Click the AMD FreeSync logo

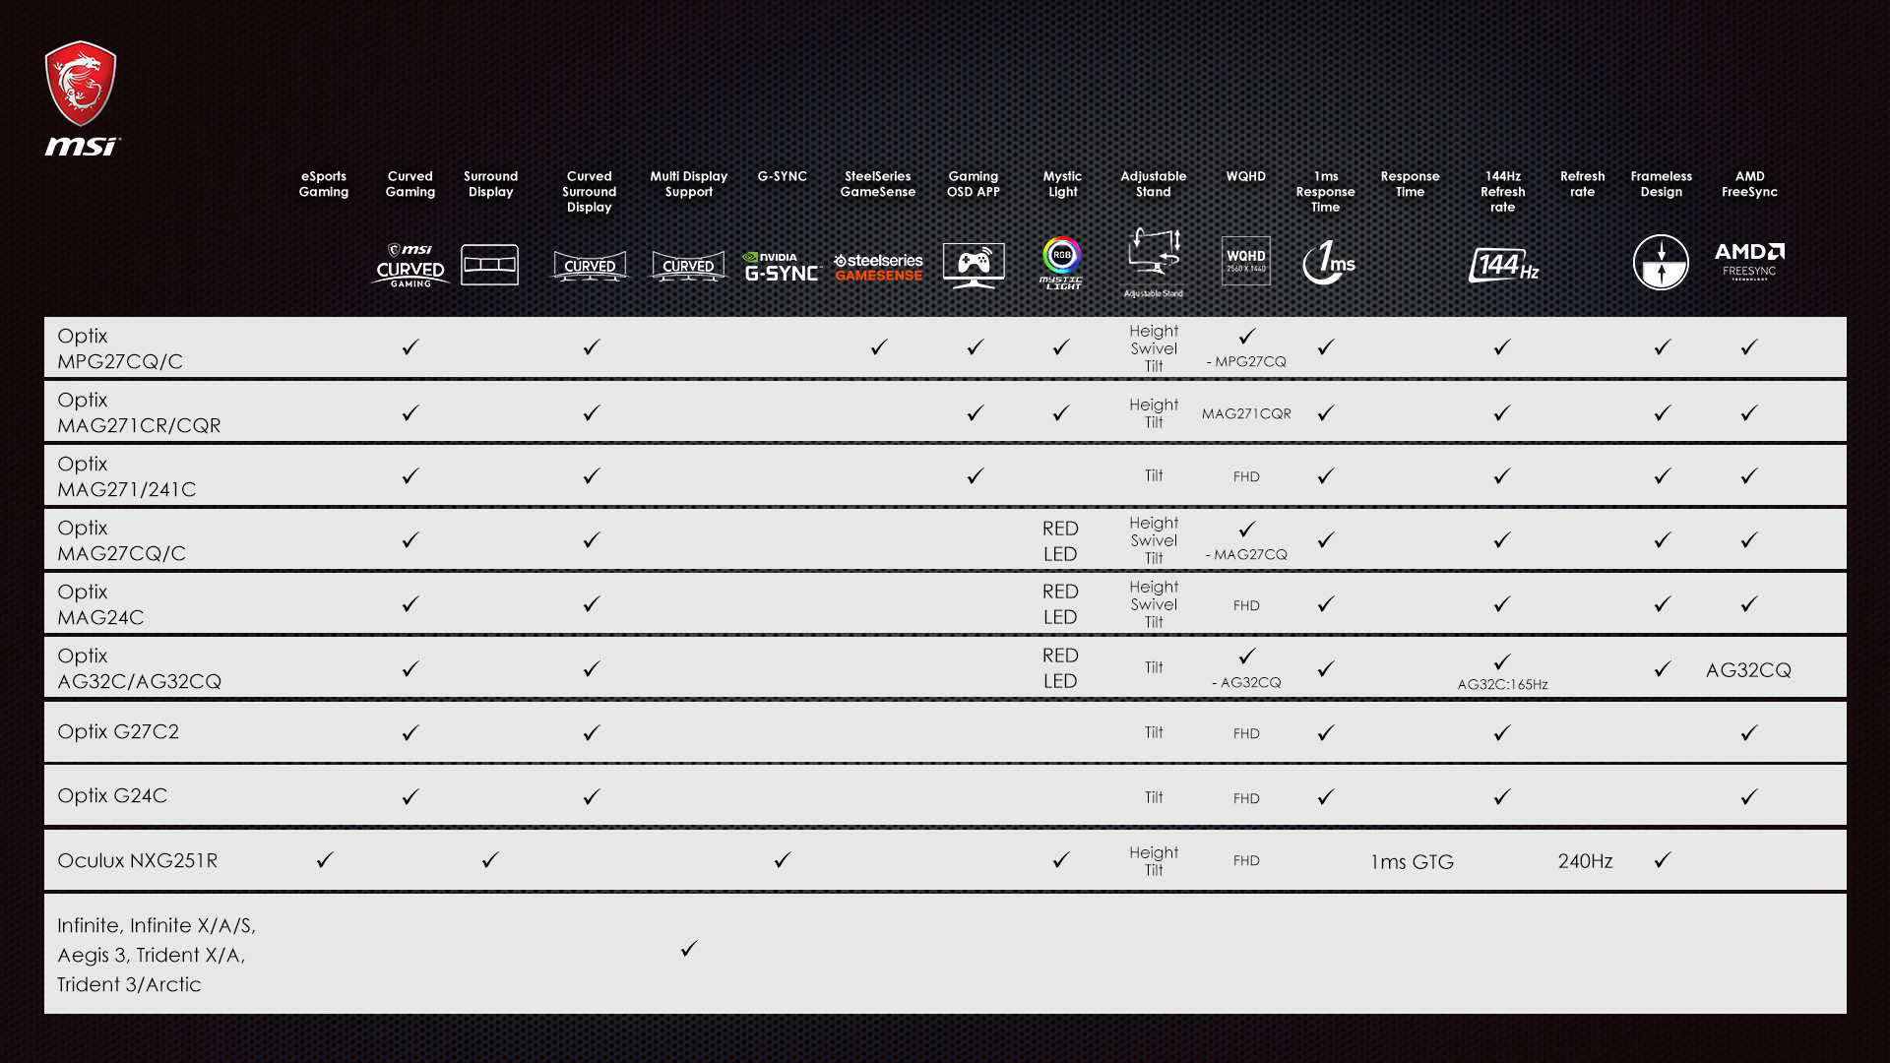(x=1749, y=261)
